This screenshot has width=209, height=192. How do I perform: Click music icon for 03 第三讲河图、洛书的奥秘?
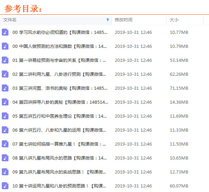tap(5, 88)
